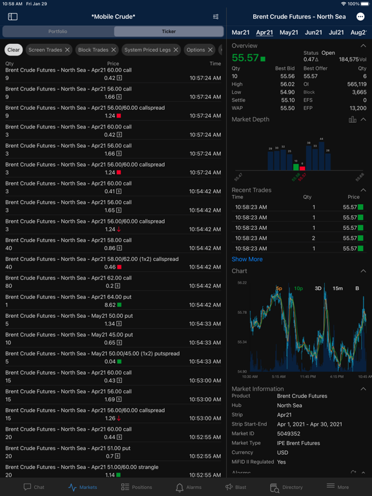The image size is (372, 496).
Task: Remove the Options filter chip
Action: (210, 50)
